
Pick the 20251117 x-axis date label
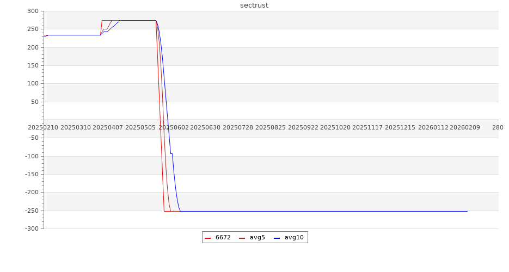coord(367,127)
